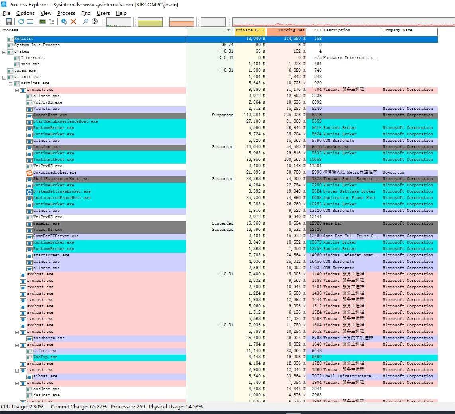Click the orange physical memory graph
The height and width of the screenshot is (414, 455).
coord(181,22)
